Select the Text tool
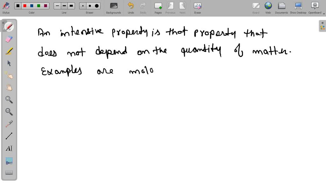Viewport: 326px width, 183px height. coord(9,148)
